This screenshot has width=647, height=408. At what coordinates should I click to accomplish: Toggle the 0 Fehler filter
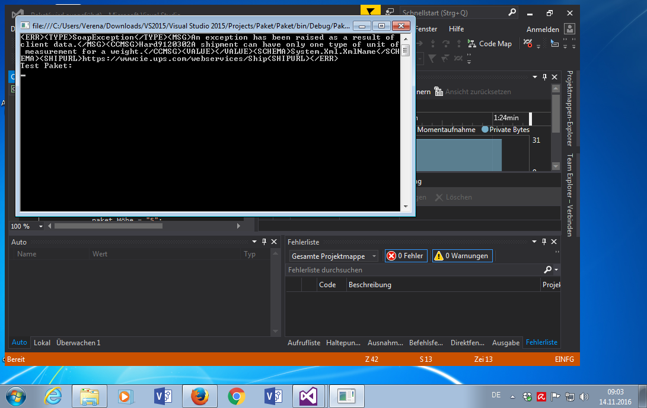tap(406, 256)
